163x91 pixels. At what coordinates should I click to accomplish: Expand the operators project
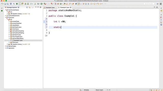6,48
